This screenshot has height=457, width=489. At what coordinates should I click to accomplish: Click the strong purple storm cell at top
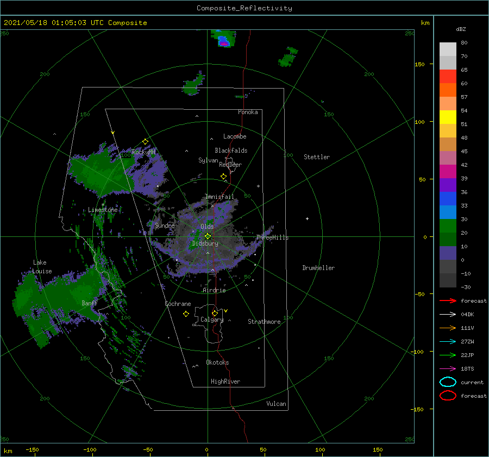coord(224,42)
